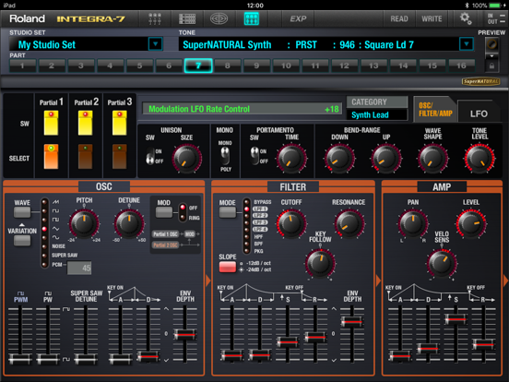Expand the Tone selection dropdown arrow

(x=467, y=44)
